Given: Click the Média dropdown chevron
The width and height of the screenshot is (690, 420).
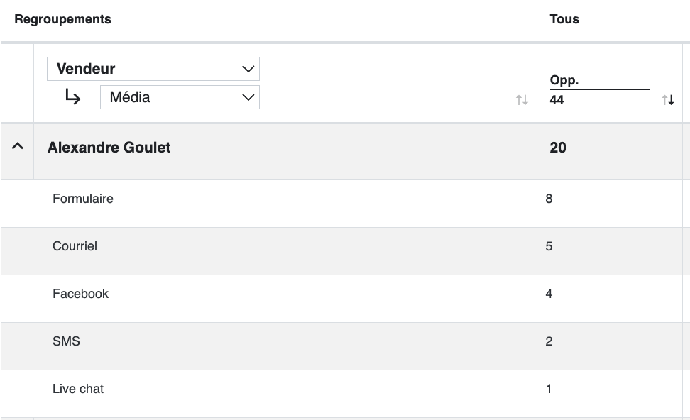Looking at the screenshot, I should click(x=248, y=97).
